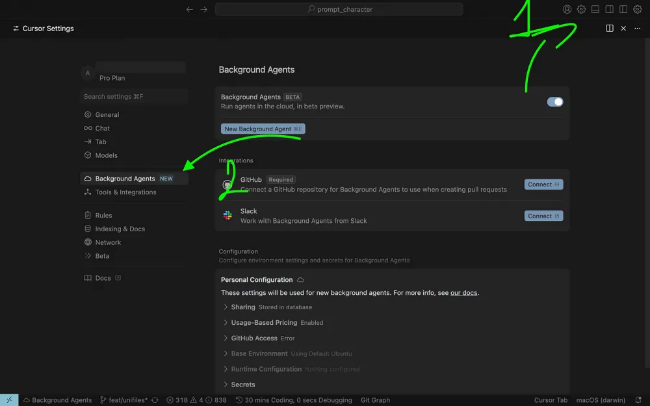Connect the GitHub integration
The height and width of the screenshot is (406, 650).
543,184
